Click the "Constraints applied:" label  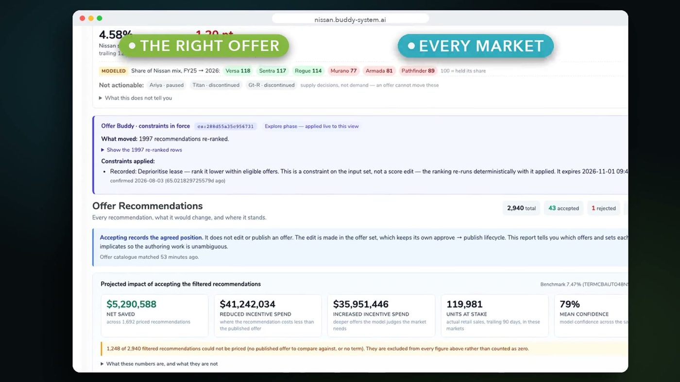(128, 161)
